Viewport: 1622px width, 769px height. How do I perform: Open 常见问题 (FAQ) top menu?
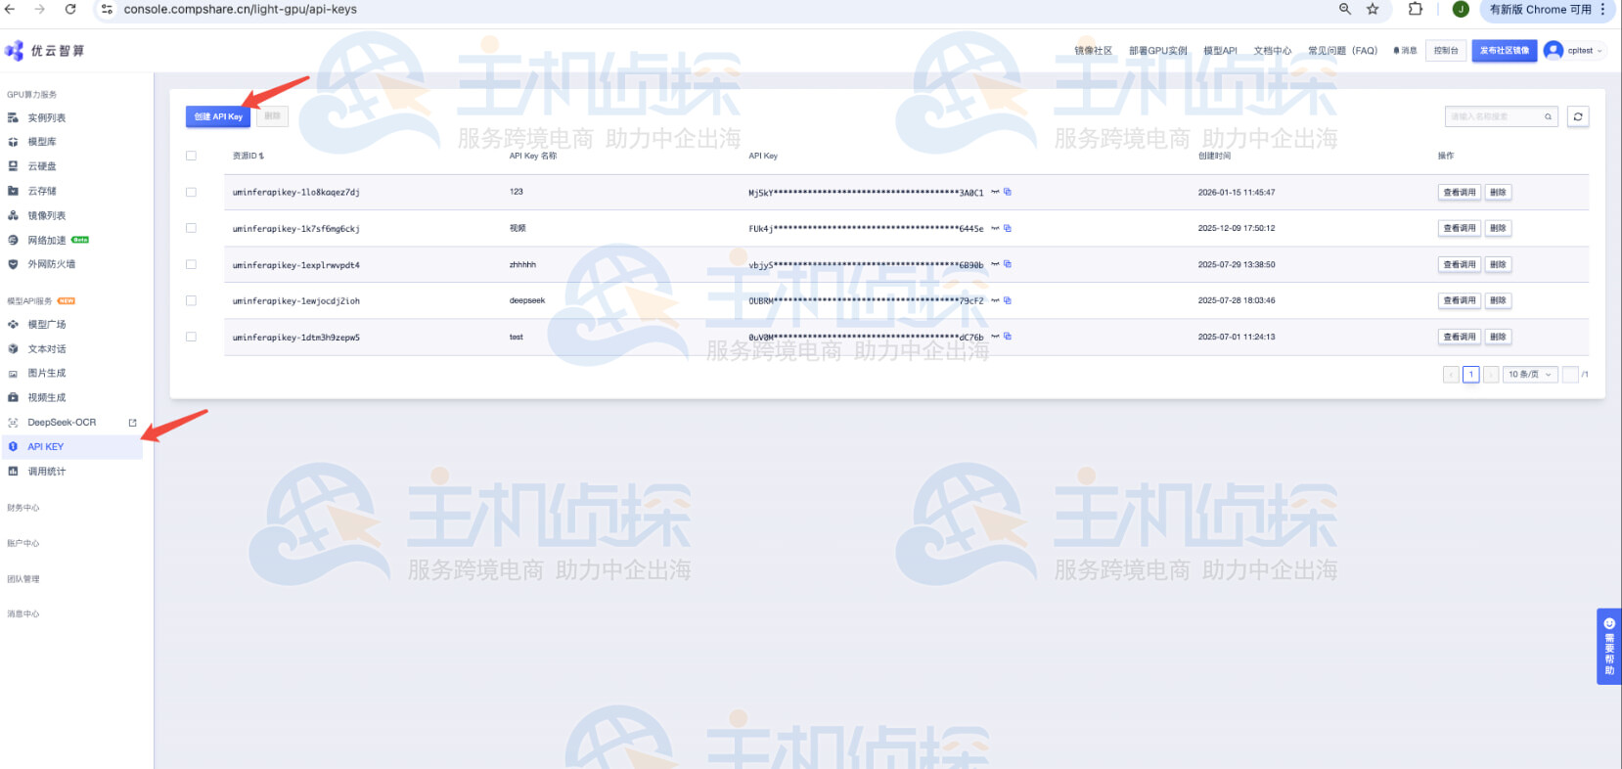(x=1342, y=51)
